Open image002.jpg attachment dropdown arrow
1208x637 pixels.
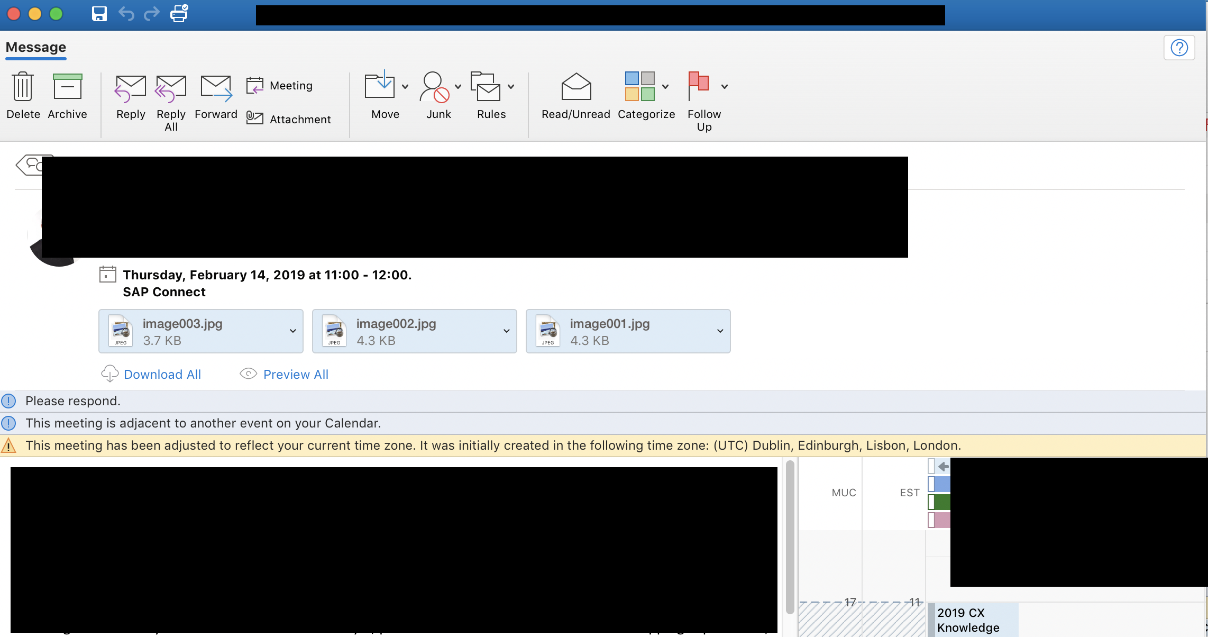click(506, 331)
